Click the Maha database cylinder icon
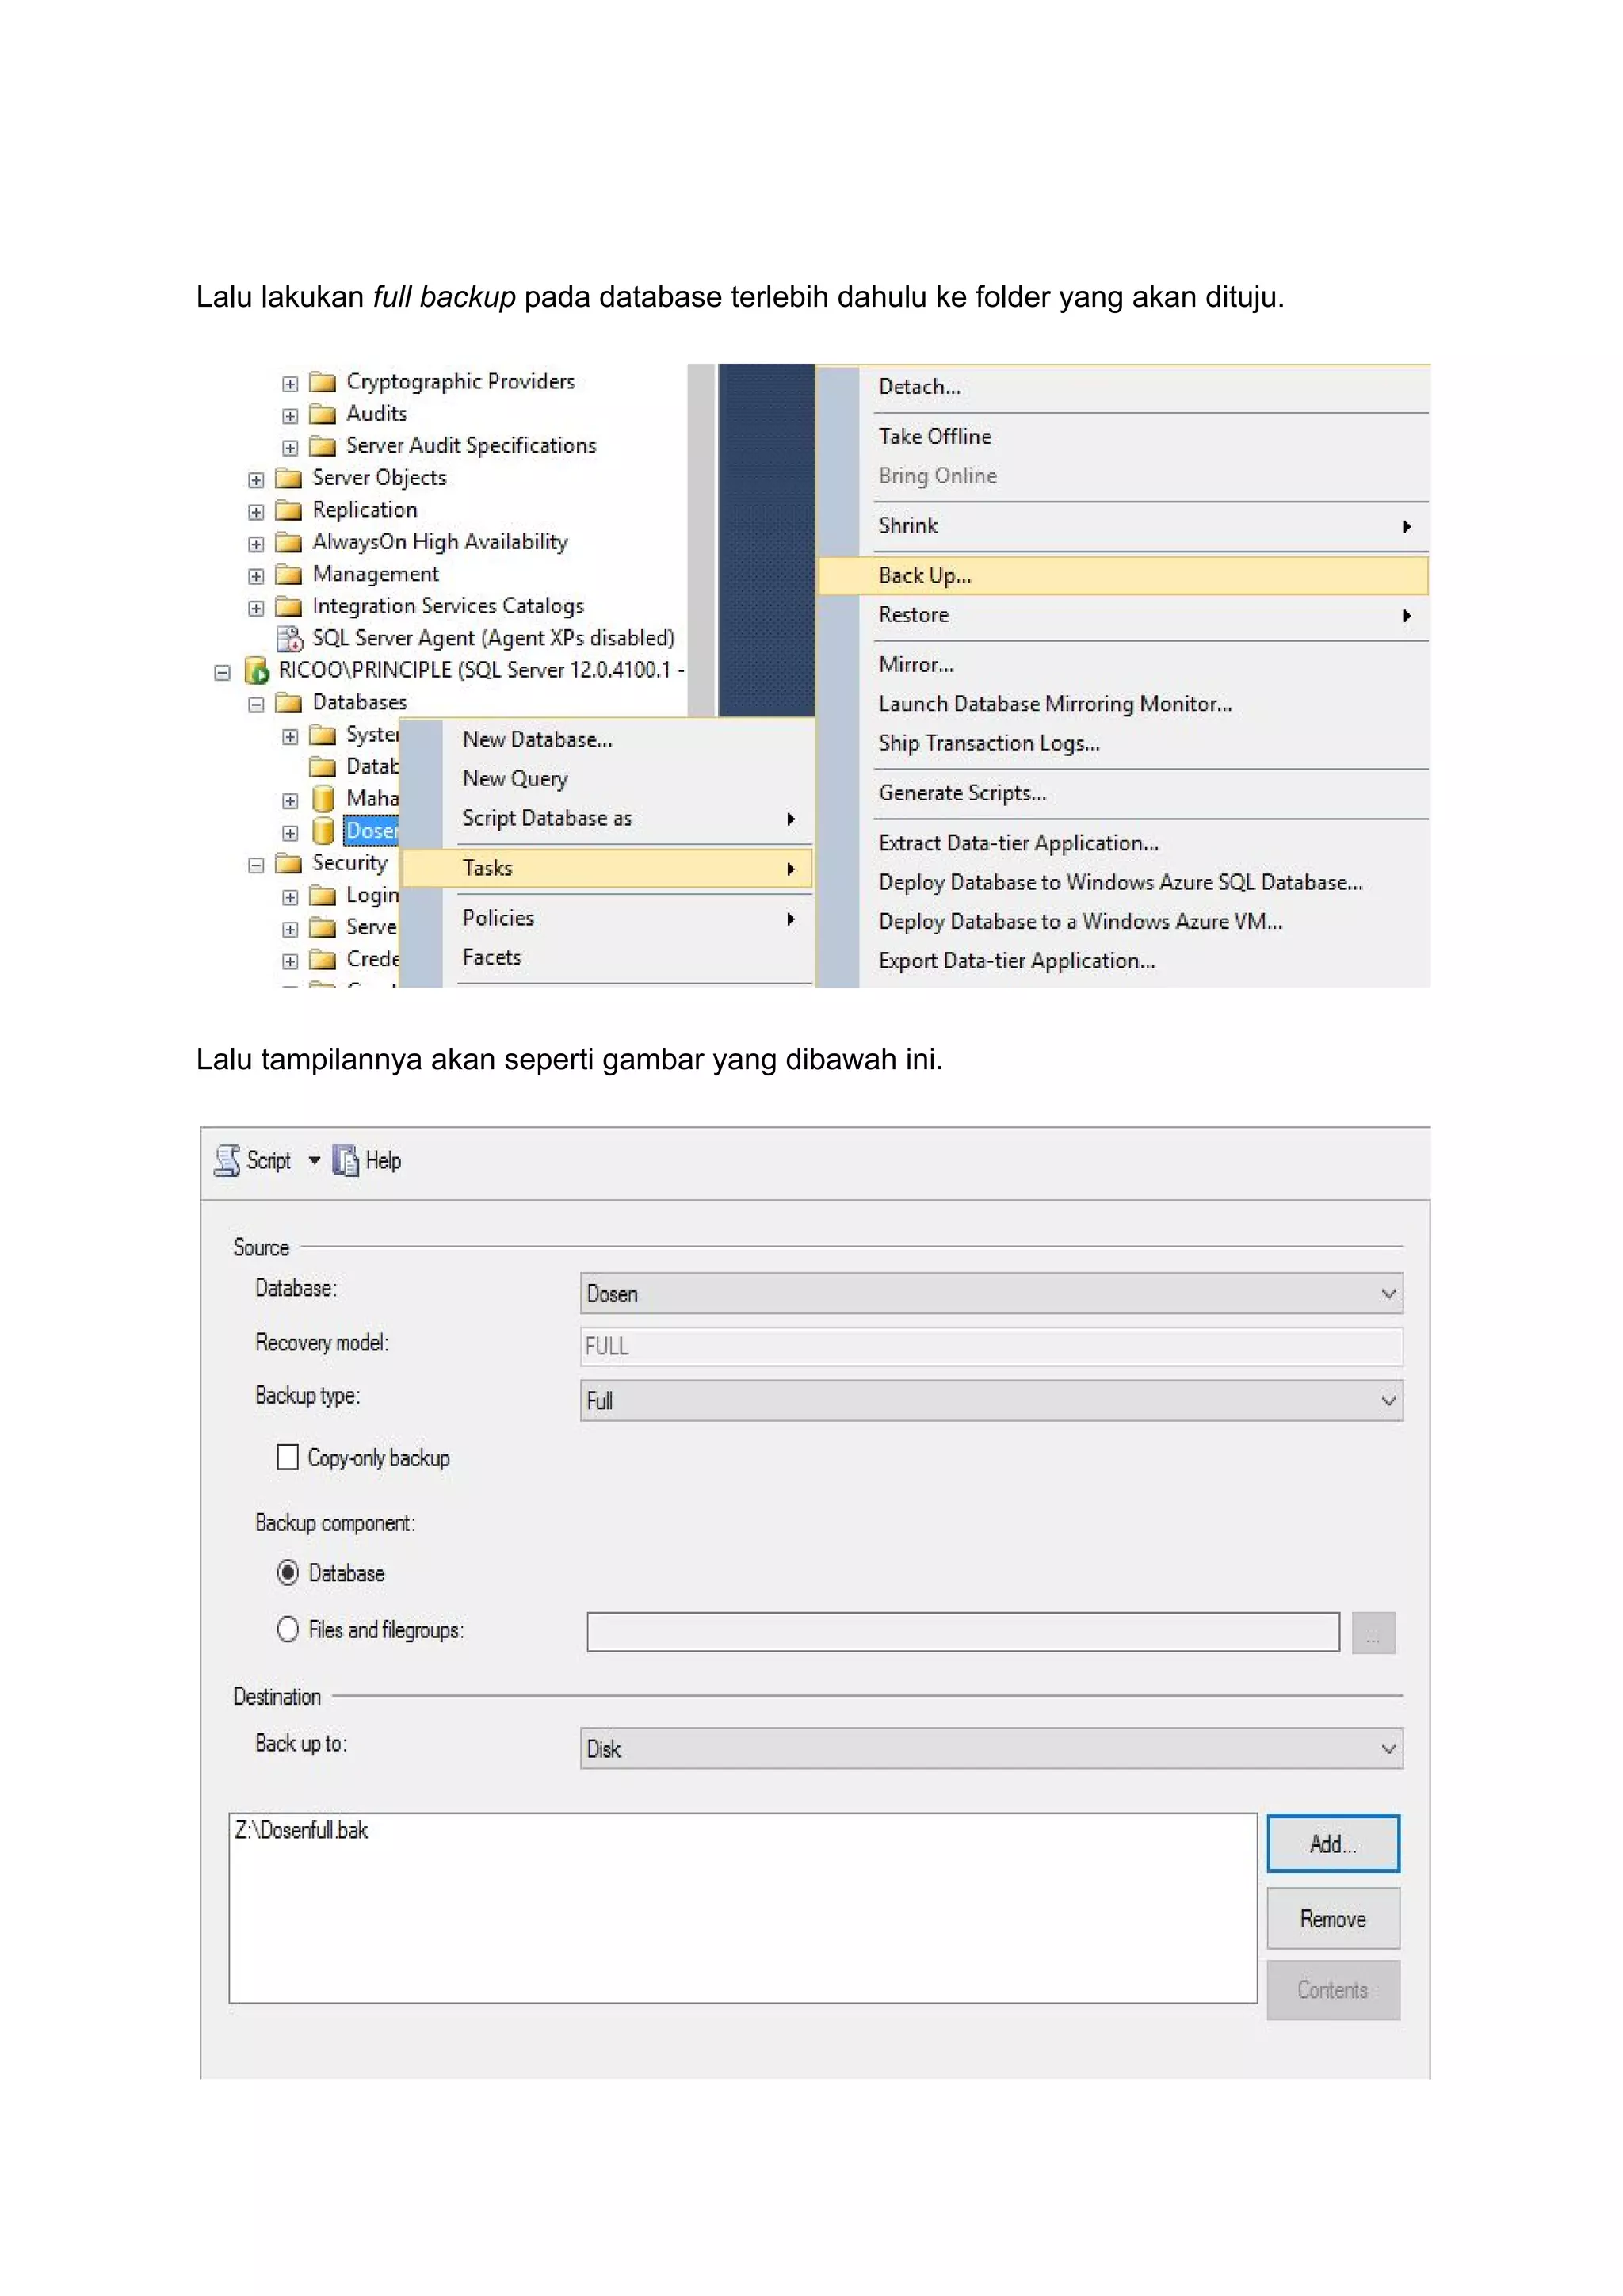1623x2296 pixels. 322,799
